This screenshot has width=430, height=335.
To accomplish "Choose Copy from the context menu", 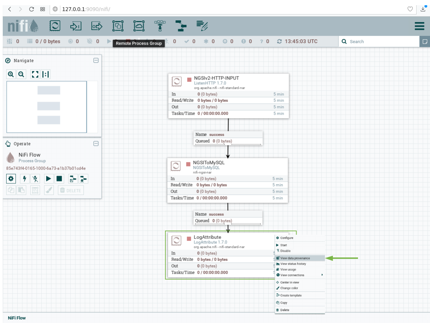I will (x=300, y=303).
